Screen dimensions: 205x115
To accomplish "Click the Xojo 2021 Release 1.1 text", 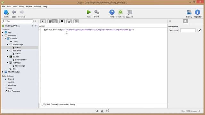I will 191,111.
